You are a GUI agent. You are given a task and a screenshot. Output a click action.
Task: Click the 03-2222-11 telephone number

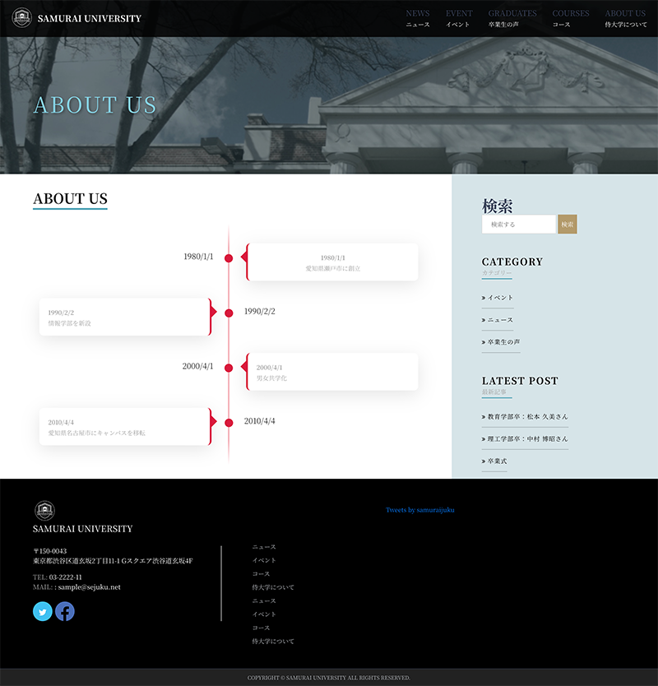[x=65, y=577]
